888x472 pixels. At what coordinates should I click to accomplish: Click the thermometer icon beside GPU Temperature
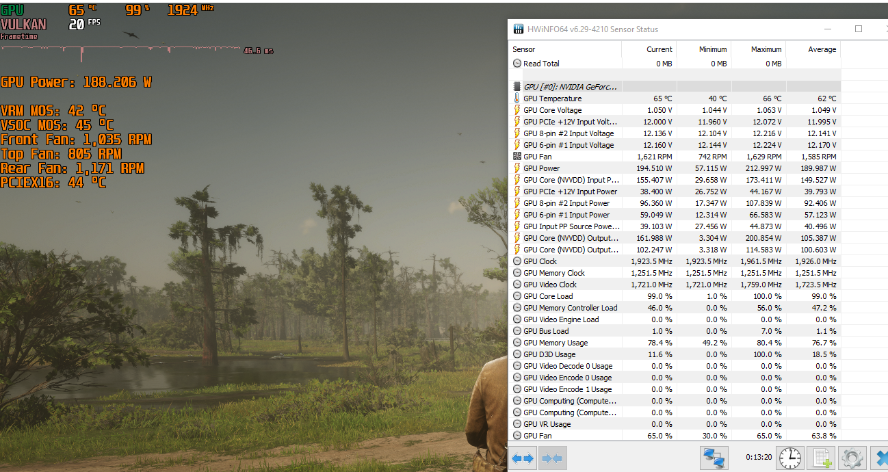(517, 99)
